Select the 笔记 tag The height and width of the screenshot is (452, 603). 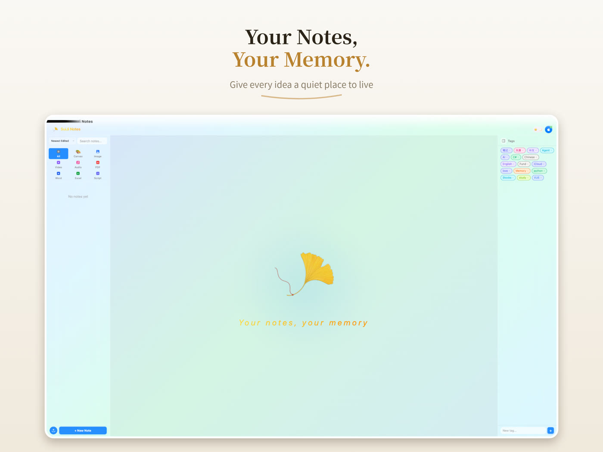[x=507, y=150]
